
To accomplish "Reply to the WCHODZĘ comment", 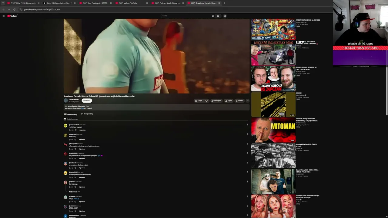I will (82, 140).
